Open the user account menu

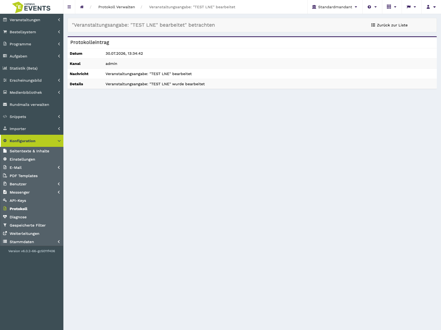tap(431, 7)
